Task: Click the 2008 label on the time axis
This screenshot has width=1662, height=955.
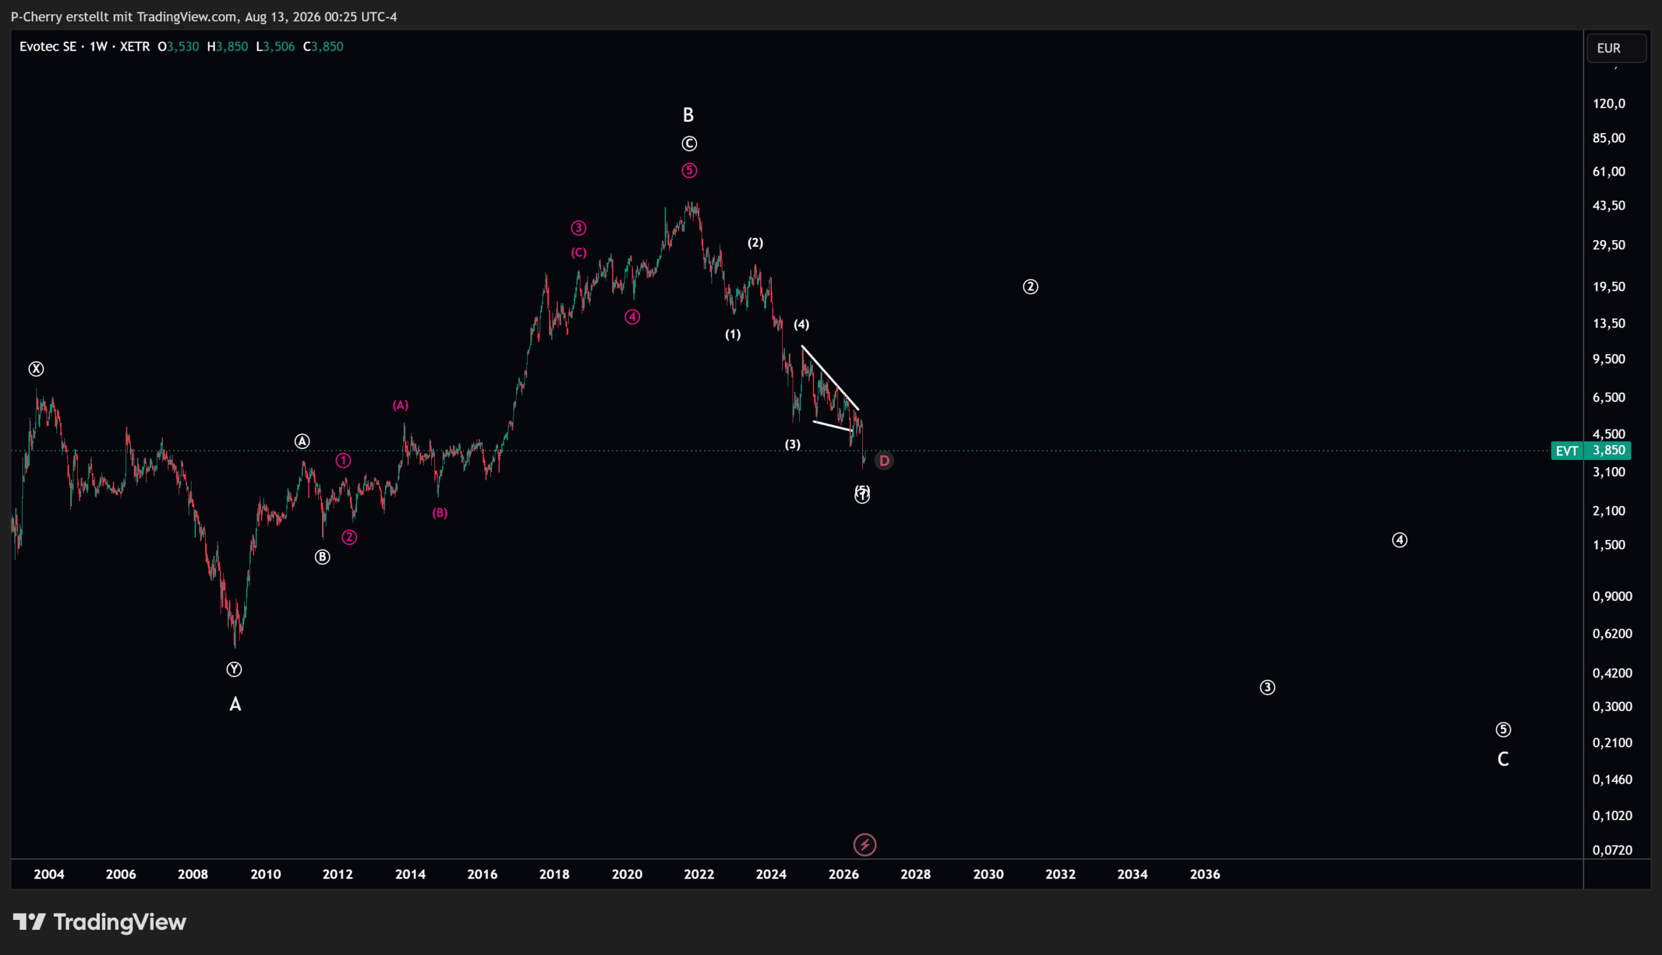Action: tap(193, 875)
